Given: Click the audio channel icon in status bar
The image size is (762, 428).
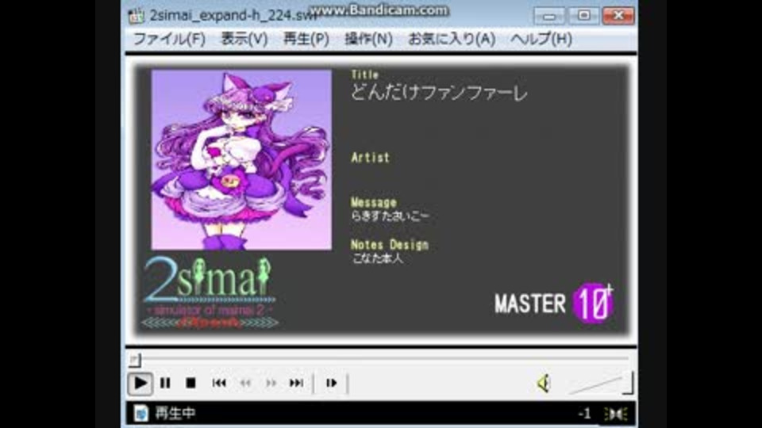Looking at the screenshot, I should pos(616,414).
